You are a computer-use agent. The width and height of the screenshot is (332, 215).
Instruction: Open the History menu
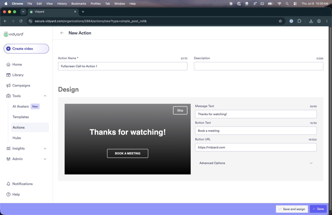(x=62, y=4)
